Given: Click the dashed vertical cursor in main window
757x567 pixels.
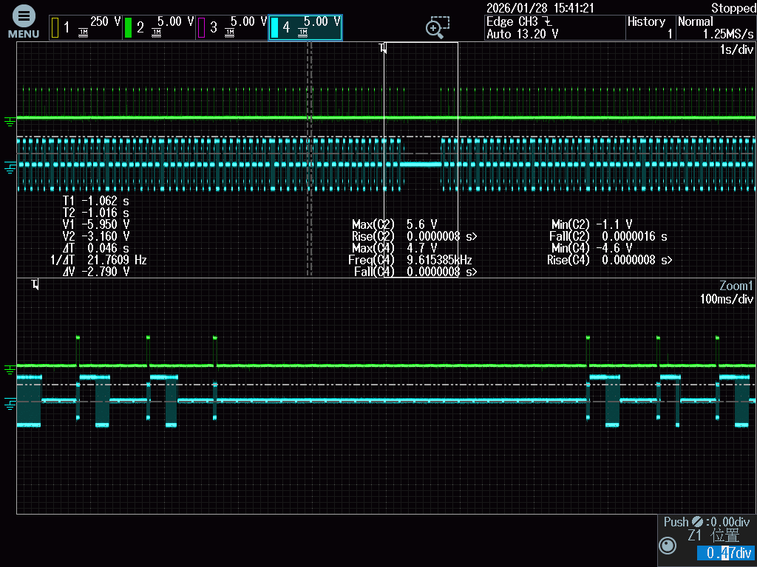Looking at the screenshot, I should click(310, 159).
